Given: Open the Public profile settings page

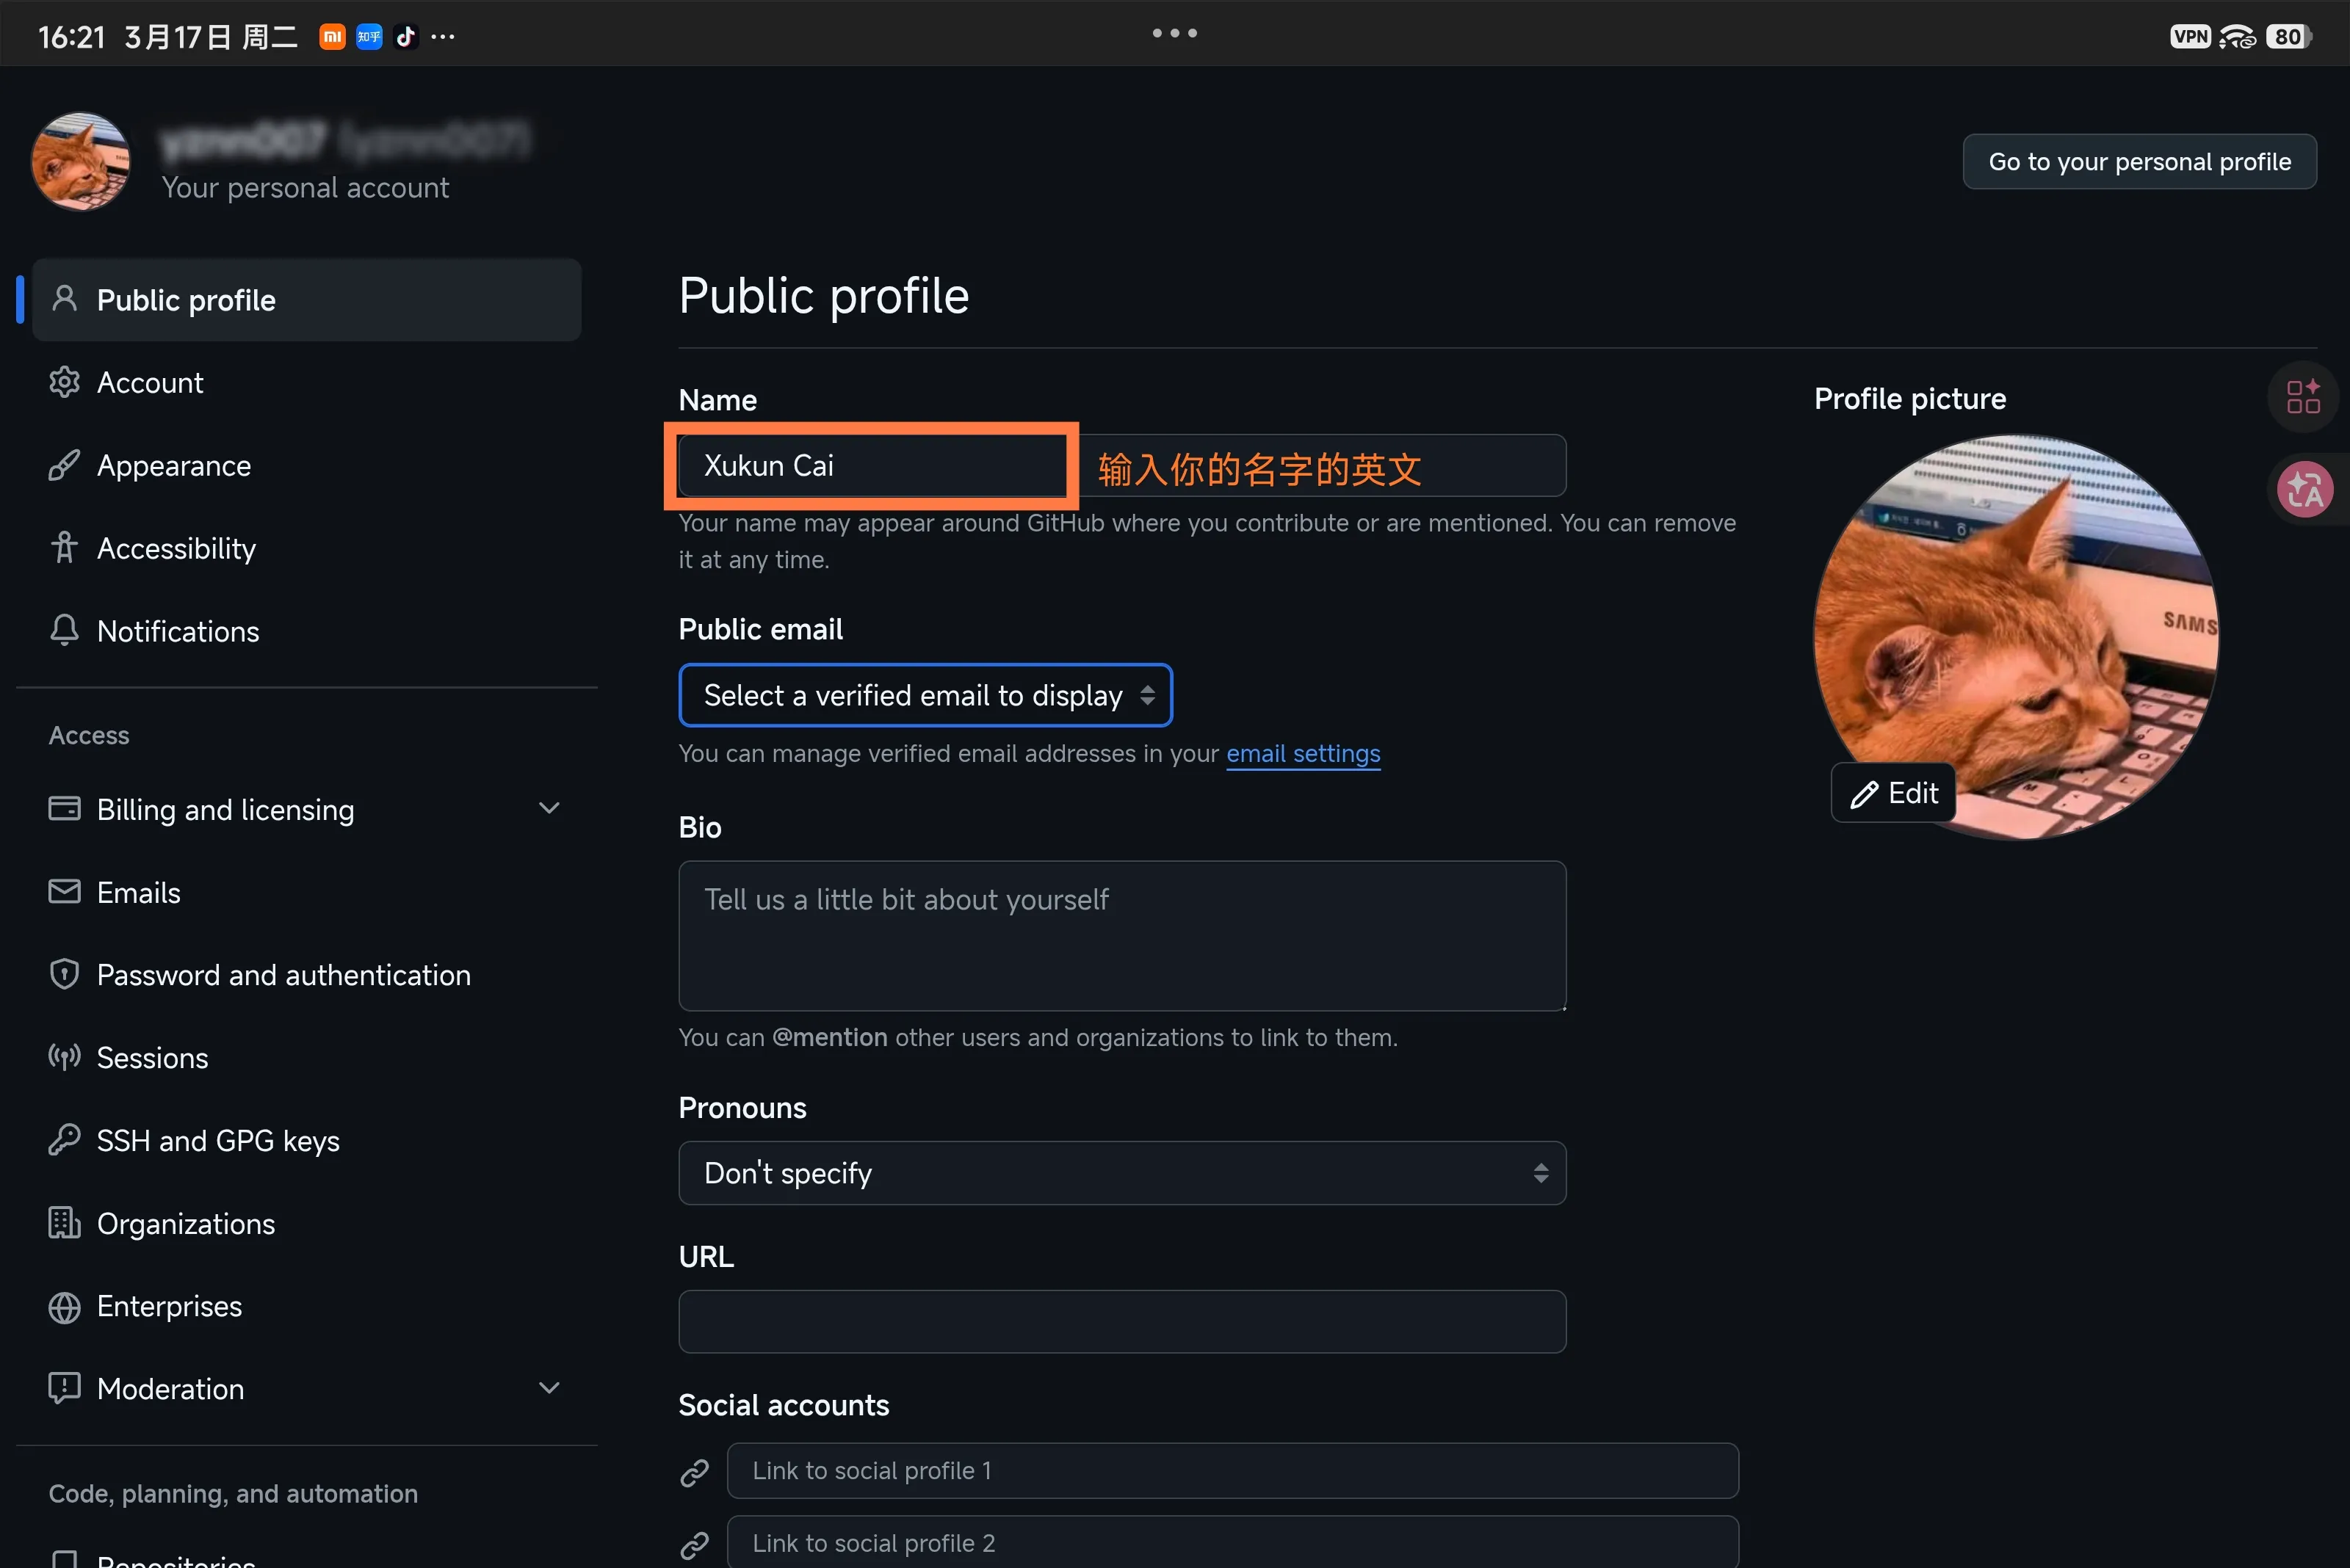Looking at the screenshot, I should (x=306, y=300).
